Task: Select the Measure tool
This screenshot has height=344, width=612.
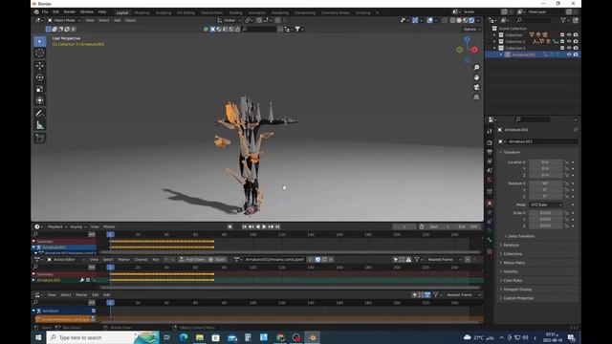Action: (x=40, y=125)
